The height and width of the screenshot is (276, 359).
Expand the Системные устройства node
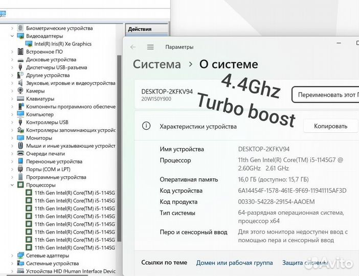[12, 263]
